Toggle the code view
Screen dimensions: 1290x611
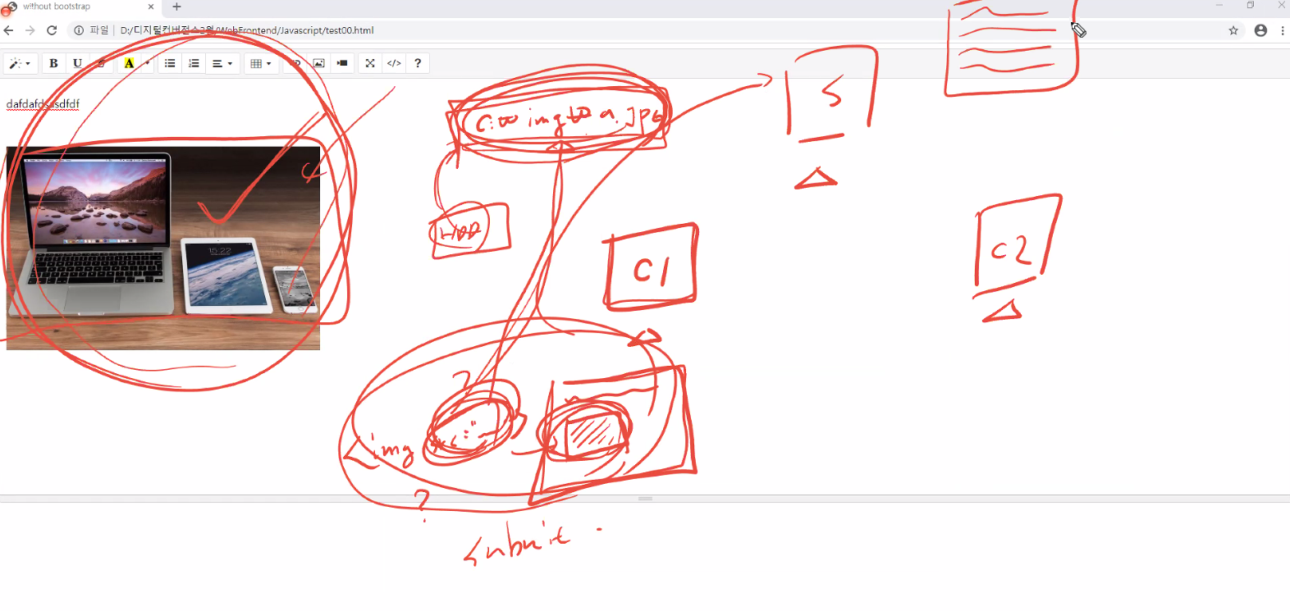[x=394, y=63]
